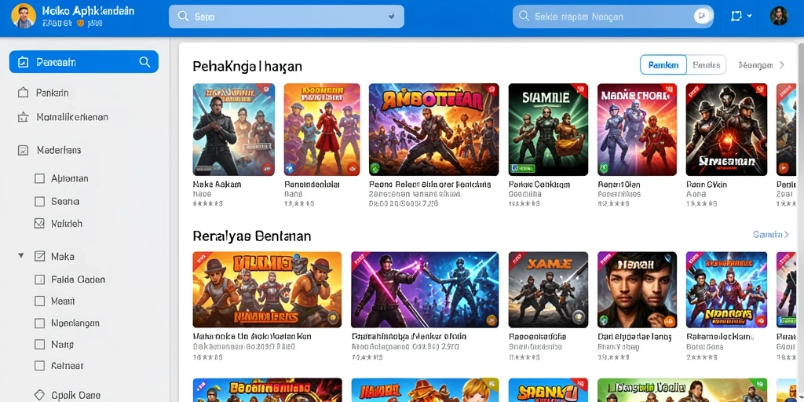Tick the Abtontan checkbox

point(39,178)
